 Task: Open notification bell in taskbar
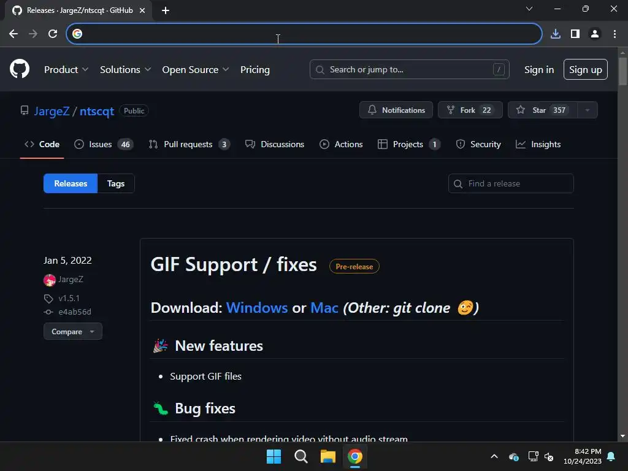pyautogui.click(x=611, y=456)
